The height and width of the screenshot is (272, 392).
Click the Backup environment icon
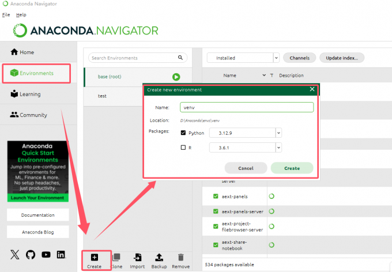(159, 257)
